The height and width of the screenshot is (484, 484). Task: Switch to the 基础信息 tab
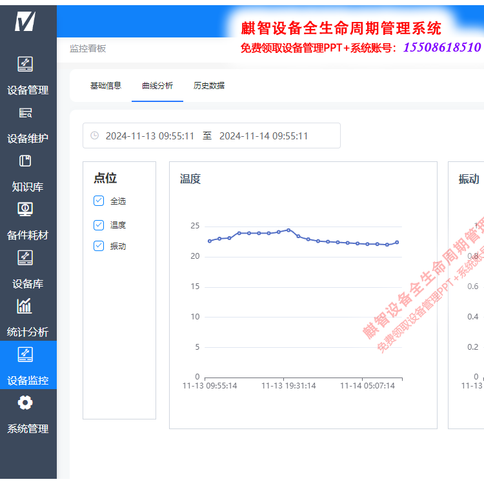click(x=106, y=86)
